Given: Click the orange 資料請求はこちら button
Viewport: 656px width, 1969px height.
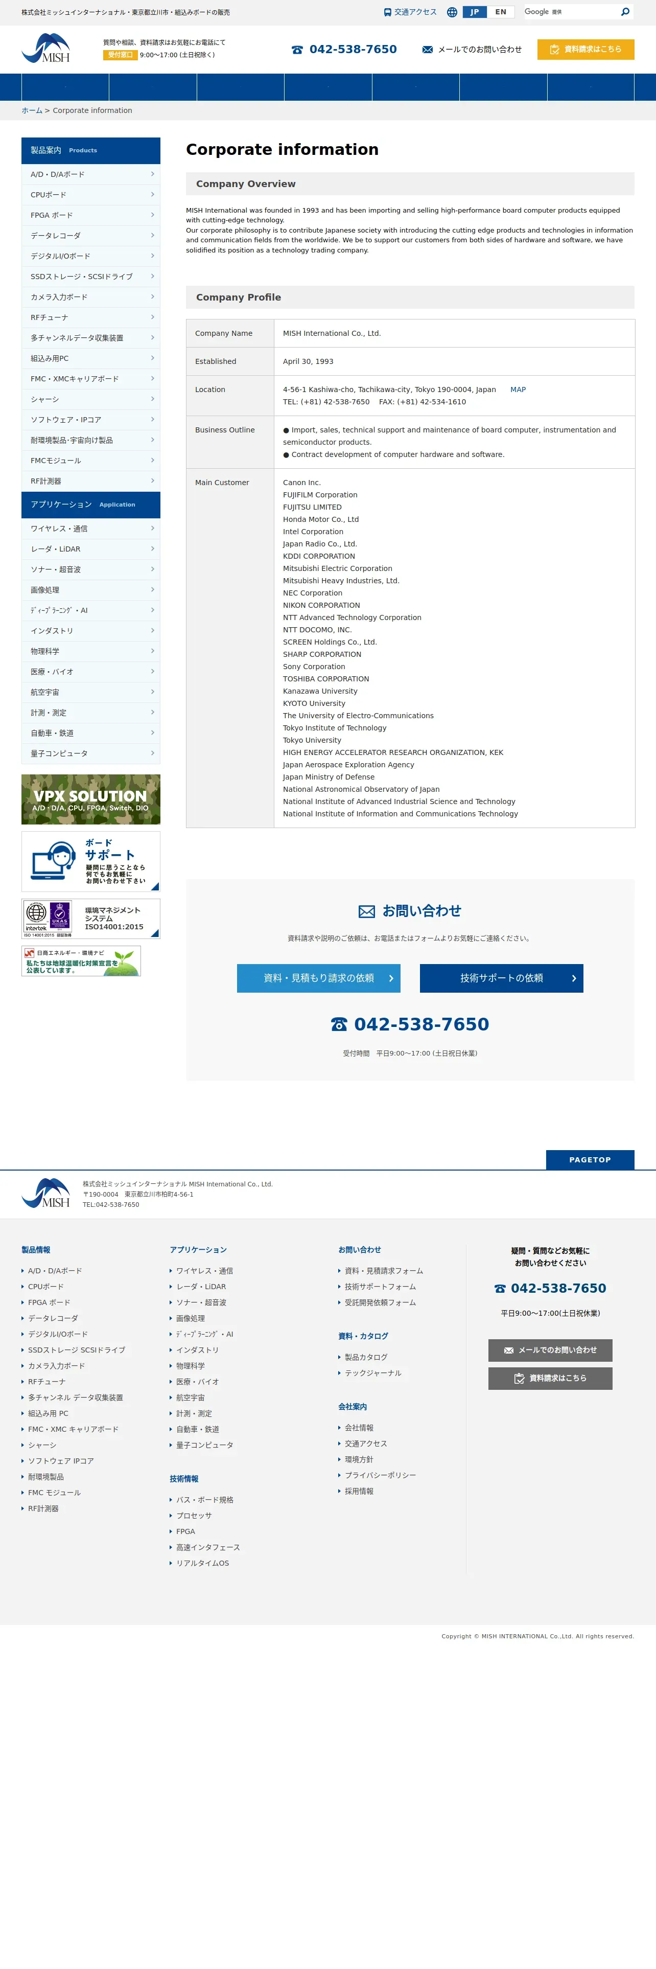Looking at the screenshot, I should point(585,49).
